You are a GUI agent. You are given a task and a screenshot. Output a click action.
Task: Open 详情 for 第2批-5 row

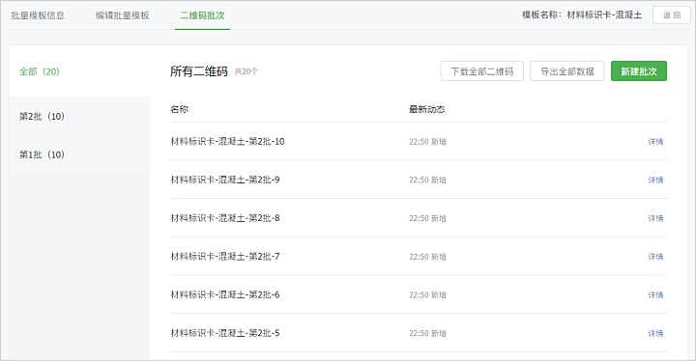coord(655,333)
